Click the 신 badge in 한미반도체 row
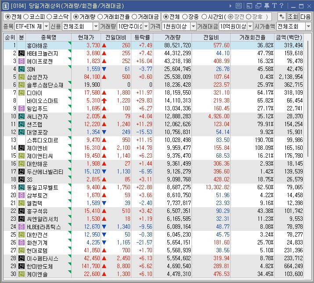The height and width of the screenshot is (283, 314). coord(22,266)
